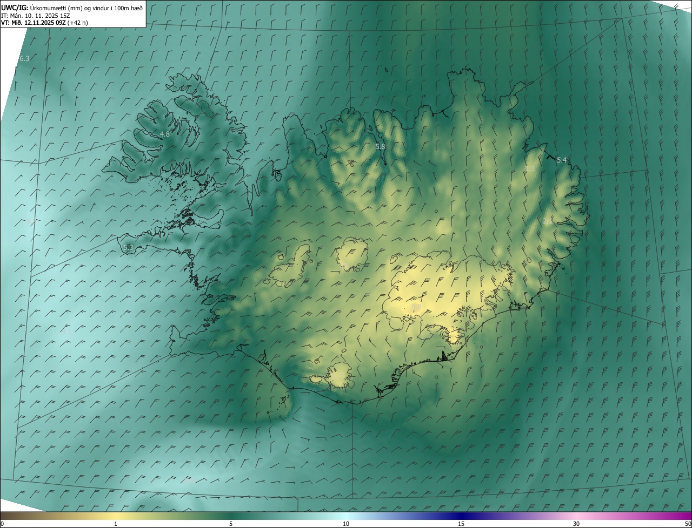Screen dimensions: 692x528
Task: Click the initial time line 'IT: Mán. 10. 11. 2025 15Z'
Action: (35, 15)
